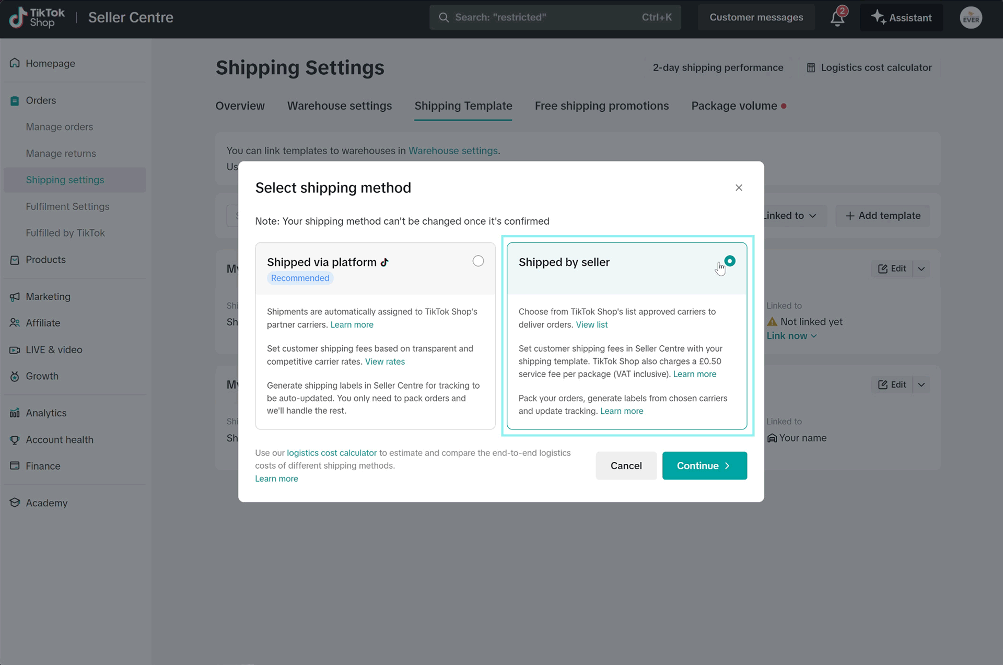Viewport: 1003px width, 665px height.
Task: Expand the Link now dropdown
Action: tap(791, 336)
